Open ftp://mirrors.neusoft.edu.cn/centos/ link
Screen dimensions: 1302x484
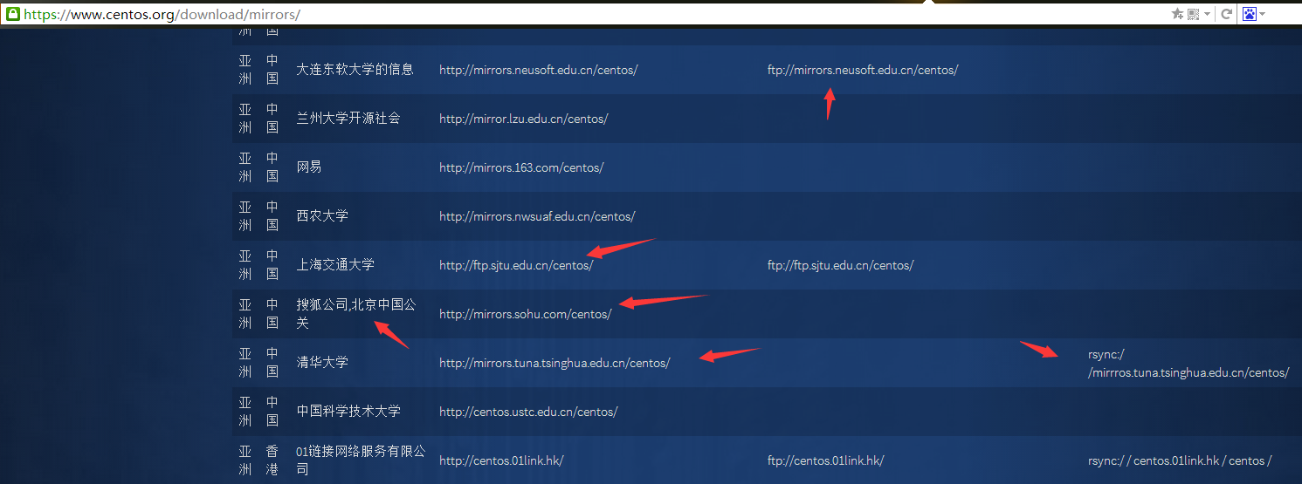(863, 70)
